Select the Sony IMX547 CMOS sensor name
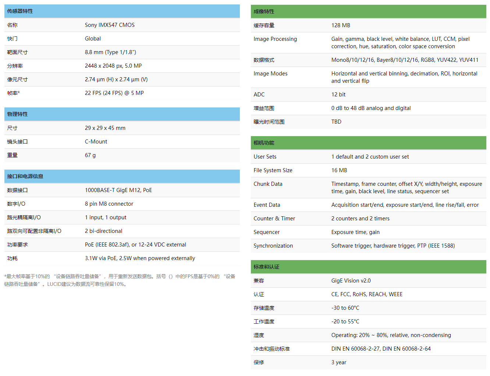This screenshot has width=490, height=376. tap(110, 25)
